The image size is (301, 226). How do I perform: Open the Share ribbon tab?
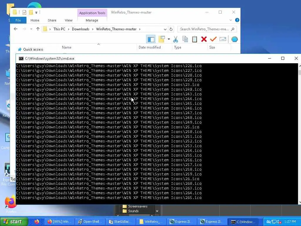[52, 20]
